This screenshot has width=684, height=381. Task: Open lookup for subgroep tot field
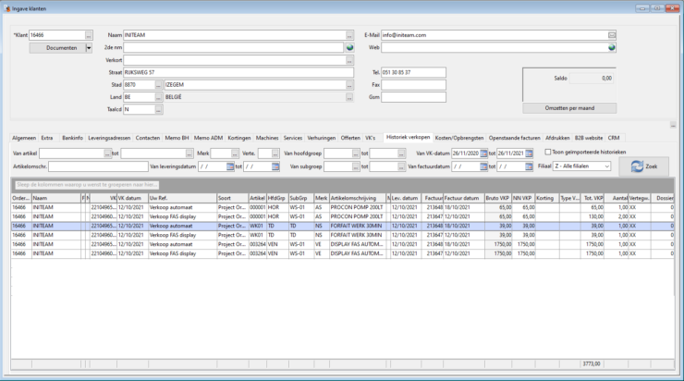click(x=401, y=166)
